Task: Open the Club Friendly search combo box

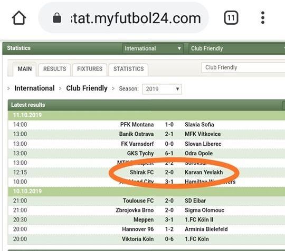Action: pyautogui.click(x=243, y=67)
